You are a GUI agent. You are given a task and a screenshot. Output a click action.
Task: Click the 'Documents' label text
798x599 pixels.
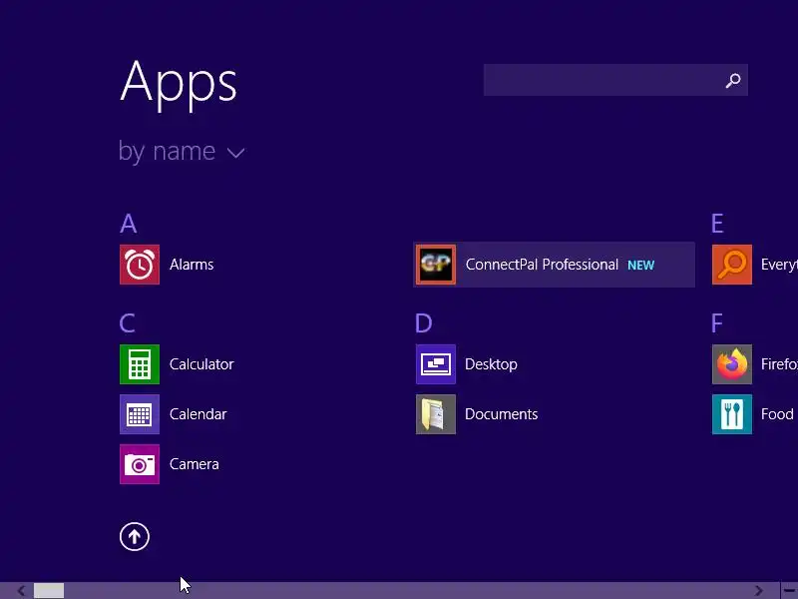(502, 414)
